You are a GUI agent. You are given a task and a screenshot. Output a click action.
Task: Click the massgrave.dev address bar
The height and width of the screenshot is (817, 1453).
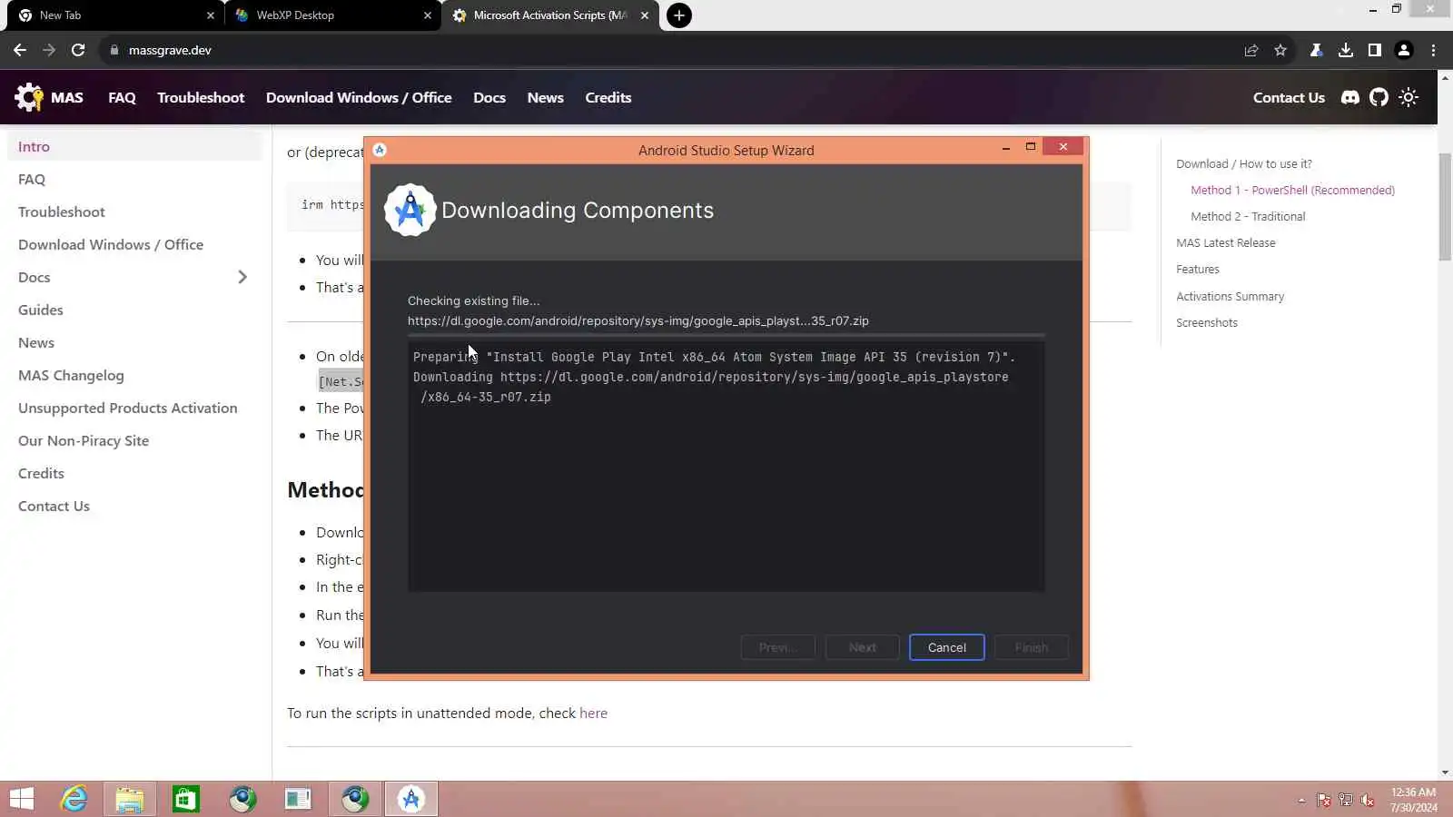[672, 50]
